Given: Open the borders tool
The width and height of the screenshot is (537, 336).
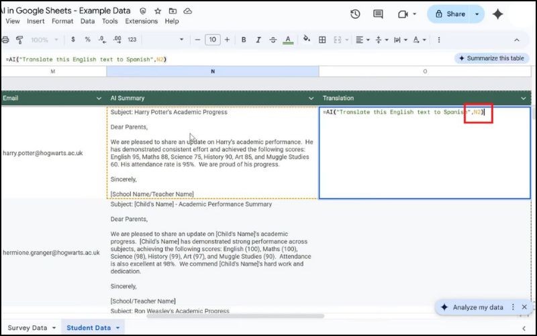Looking at the screenshot, I should [322, 40].
